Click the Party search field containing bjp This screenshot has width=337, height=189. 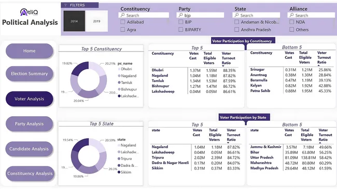click(200, 15)
